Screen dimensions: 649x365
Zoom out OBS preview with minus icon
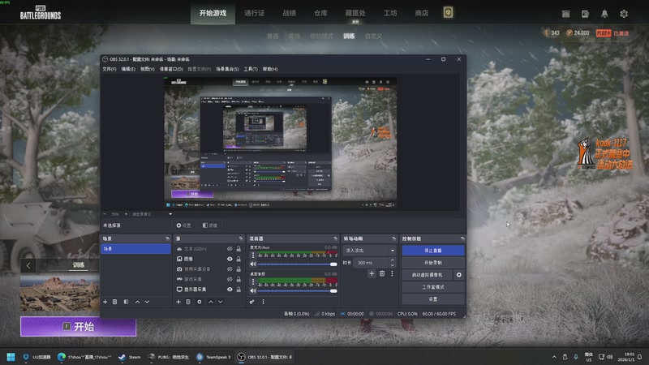coord(105,214)
